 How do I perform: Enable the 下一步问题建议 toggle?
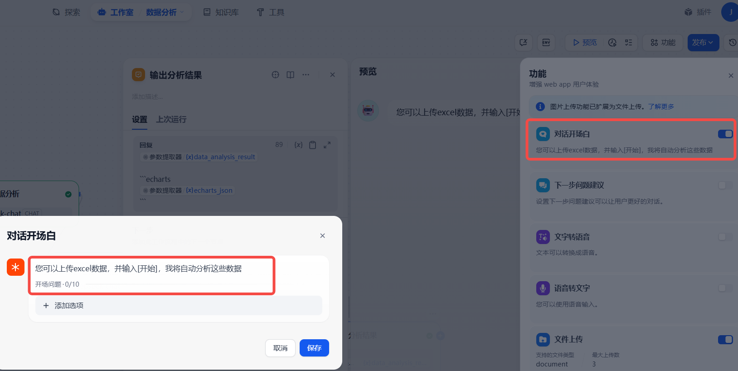click(725, 185)
